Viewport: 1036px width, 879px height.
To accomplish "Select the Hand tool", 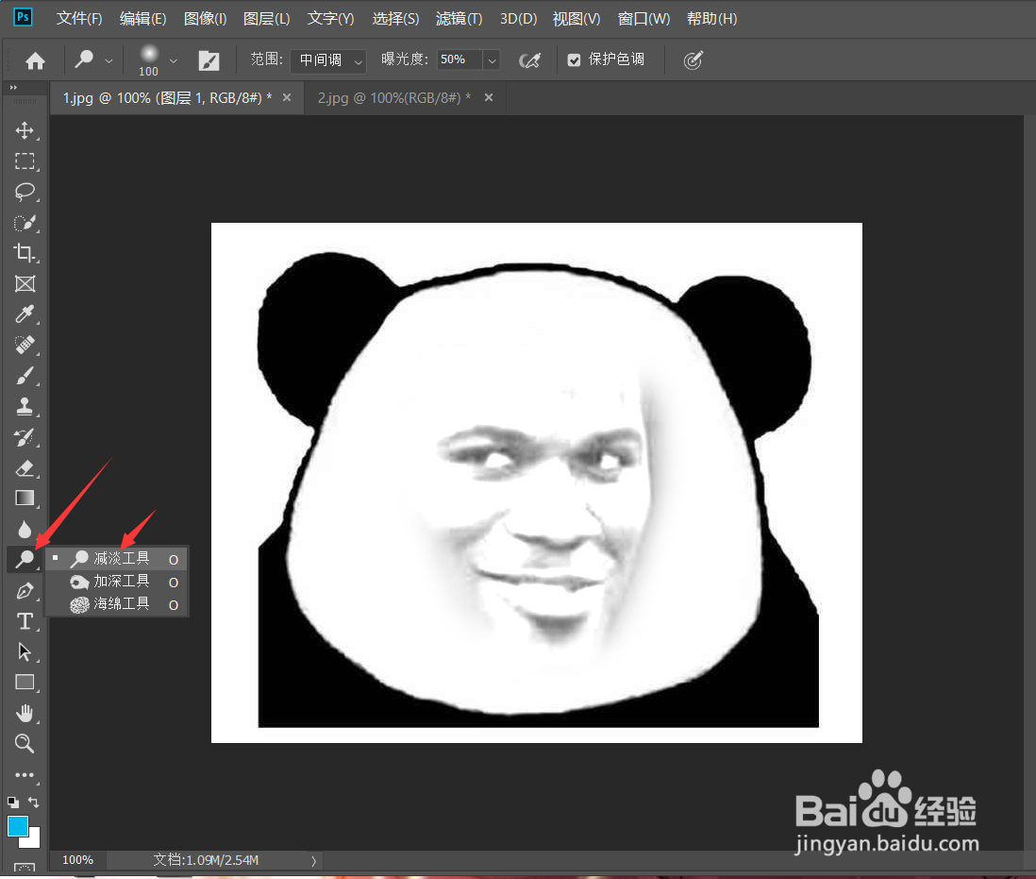I will (x=25, y=713).
